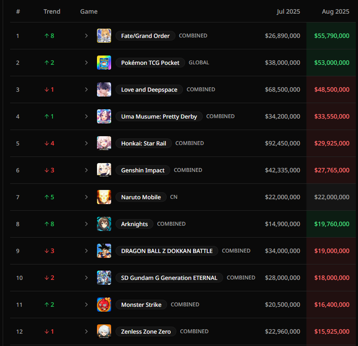Click the $53,000,000 August revenue cell
This screenshot has width=358, height=346.
coord(332,63)
